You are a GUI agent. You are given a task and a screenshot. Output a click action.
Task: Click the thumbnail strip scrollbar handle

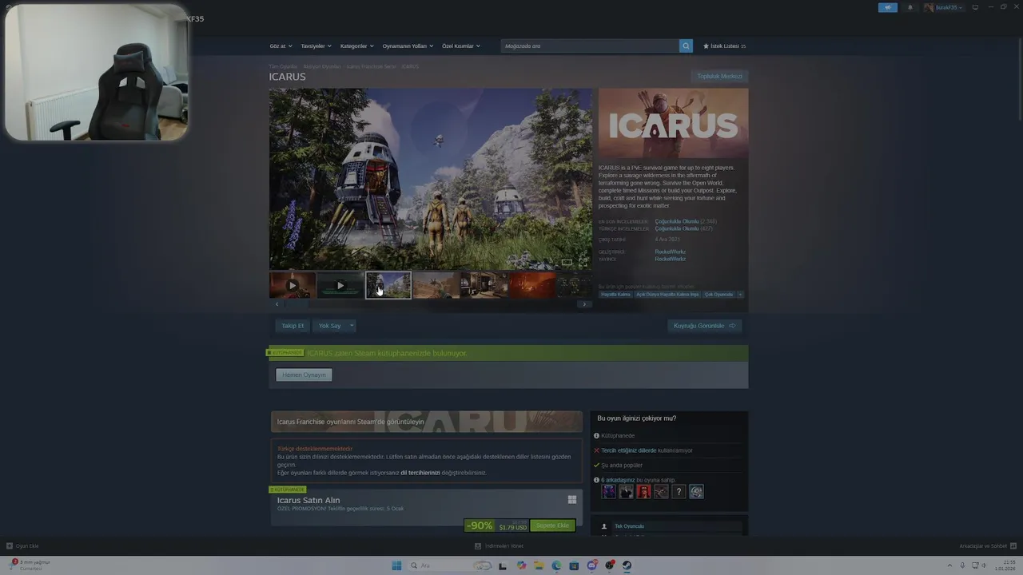(x=297, y=304)
